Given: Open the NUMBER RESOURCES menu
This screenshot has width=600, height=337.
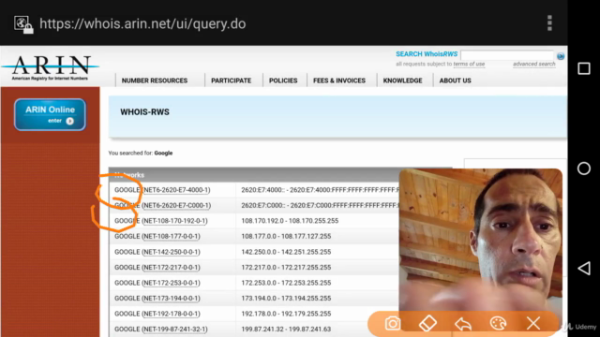Looking at the screenshot, I should tap(155, 81).
